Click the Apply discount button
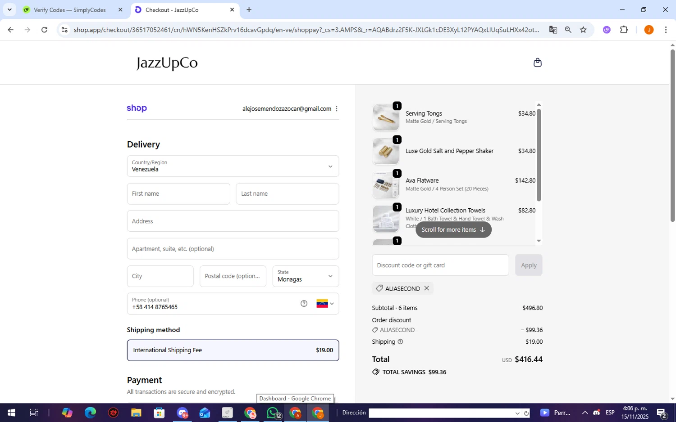Screen dimensions: 676x422 pos(529,265)
